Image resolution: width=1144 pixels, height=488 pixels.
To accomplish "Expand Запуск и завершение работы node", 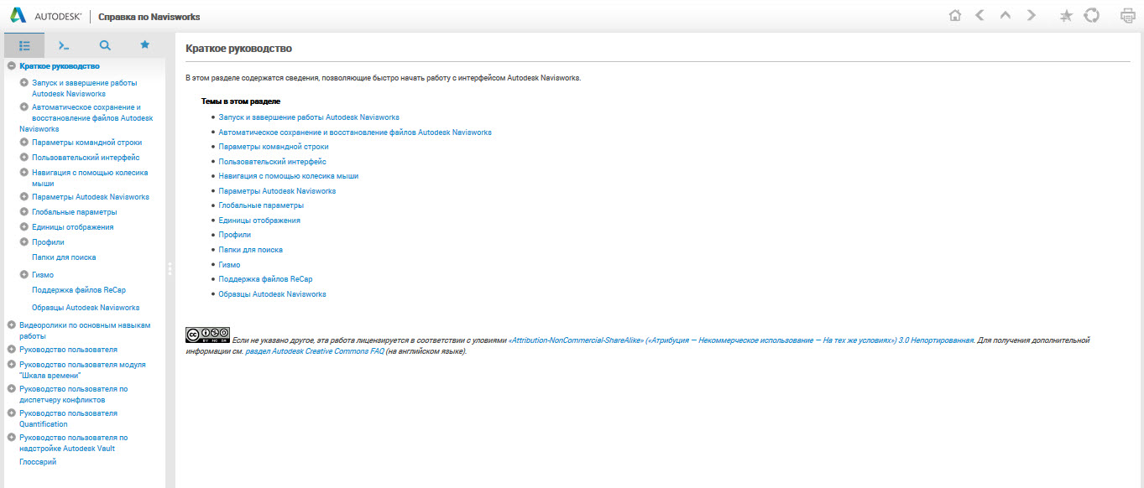I will tap(24, 82).
